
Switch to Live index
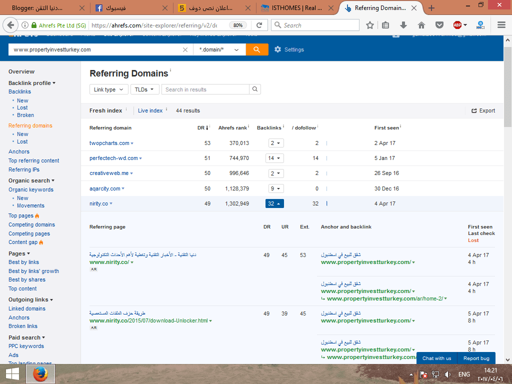[150, 110]
